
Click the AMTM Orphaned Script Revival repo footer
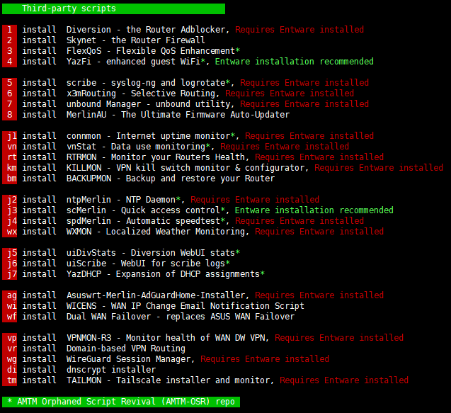pyautogui.click(x=120, y=402)
